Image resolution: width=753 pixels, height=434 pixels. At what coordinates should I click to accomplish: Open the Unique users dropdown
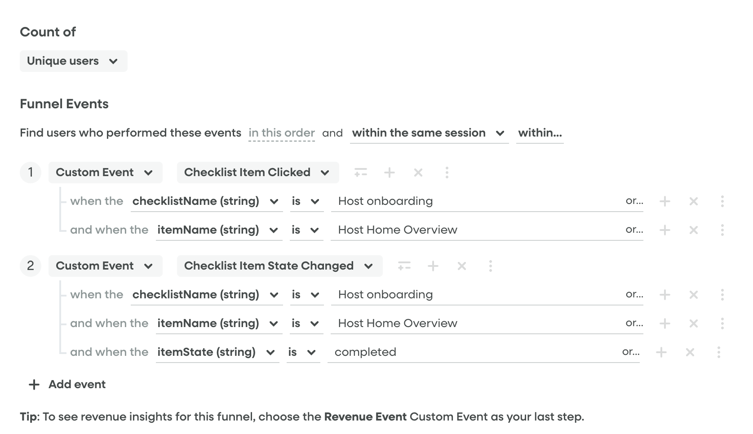tap(73, 61)
